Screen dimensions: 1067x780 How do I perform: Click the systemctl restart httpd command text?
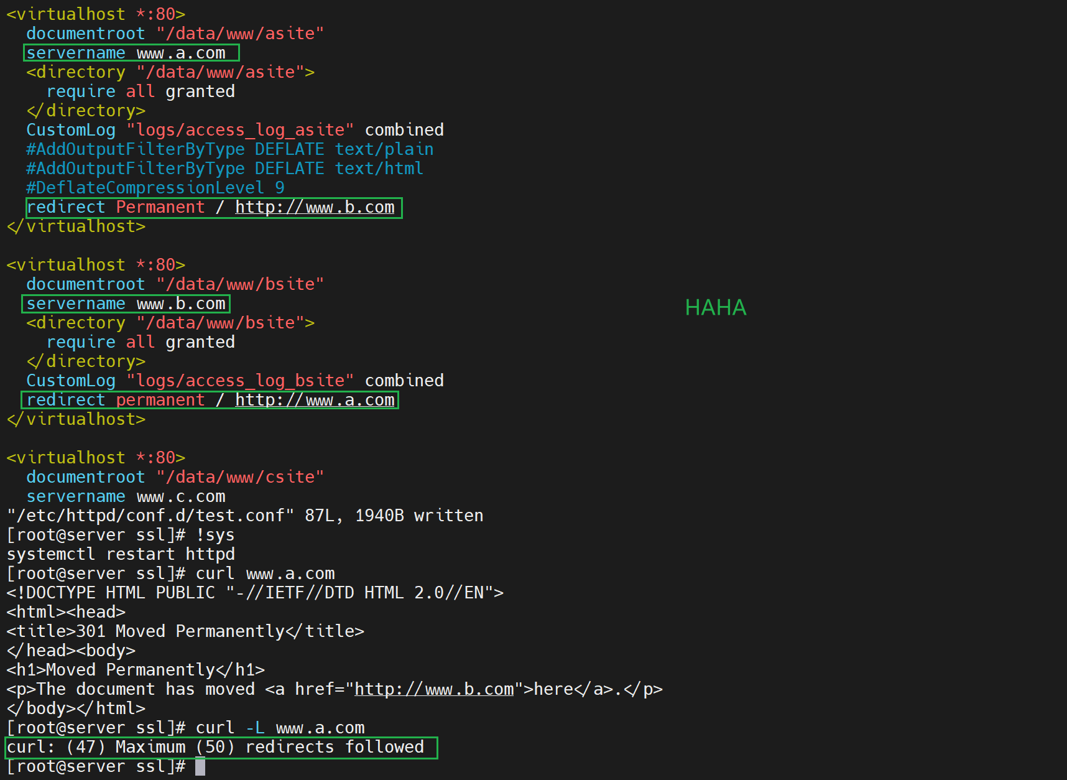pyautogui.click(x=121, y=554)
